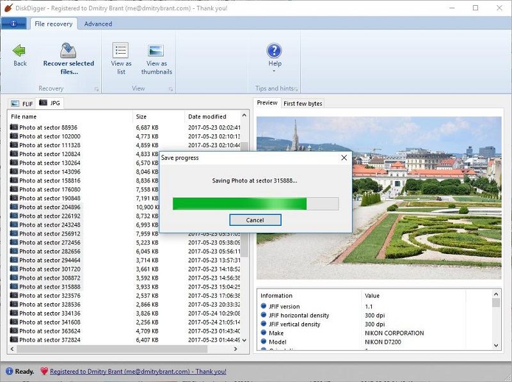The image size is (512, 382).
Task: Switch to the JPG tab
Action: 51,102
